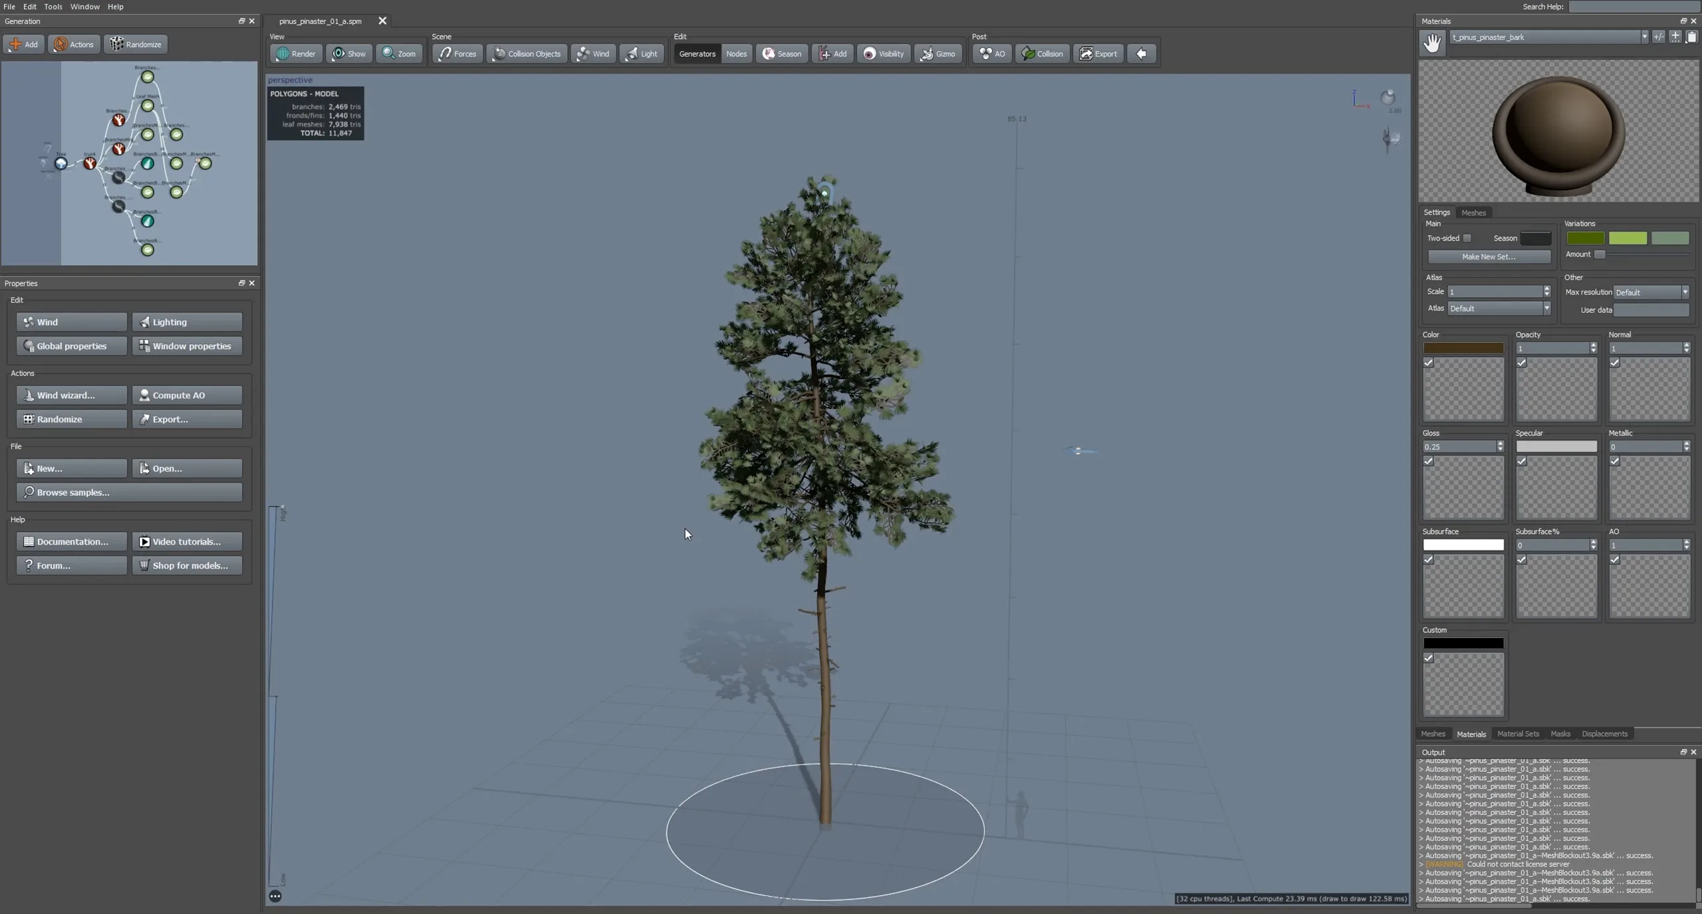This screenshot has width=1702, height=914.
Task: Toggle the Normal map checkbox off
Action: 1614,363
